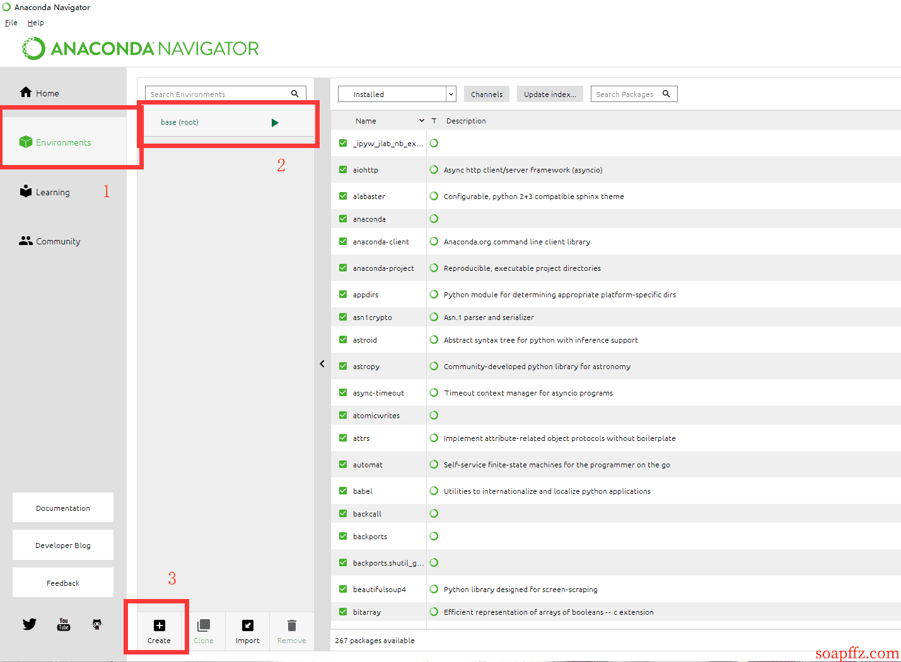Toggle the async-timeout package checkbox
This screenshot has width=901, height=662.
(x=343, y=392)
